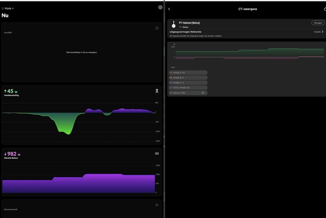Toggle the PHASE B: 0 legend
Viewport: 326px width, 218px height.
coord(188,78)
